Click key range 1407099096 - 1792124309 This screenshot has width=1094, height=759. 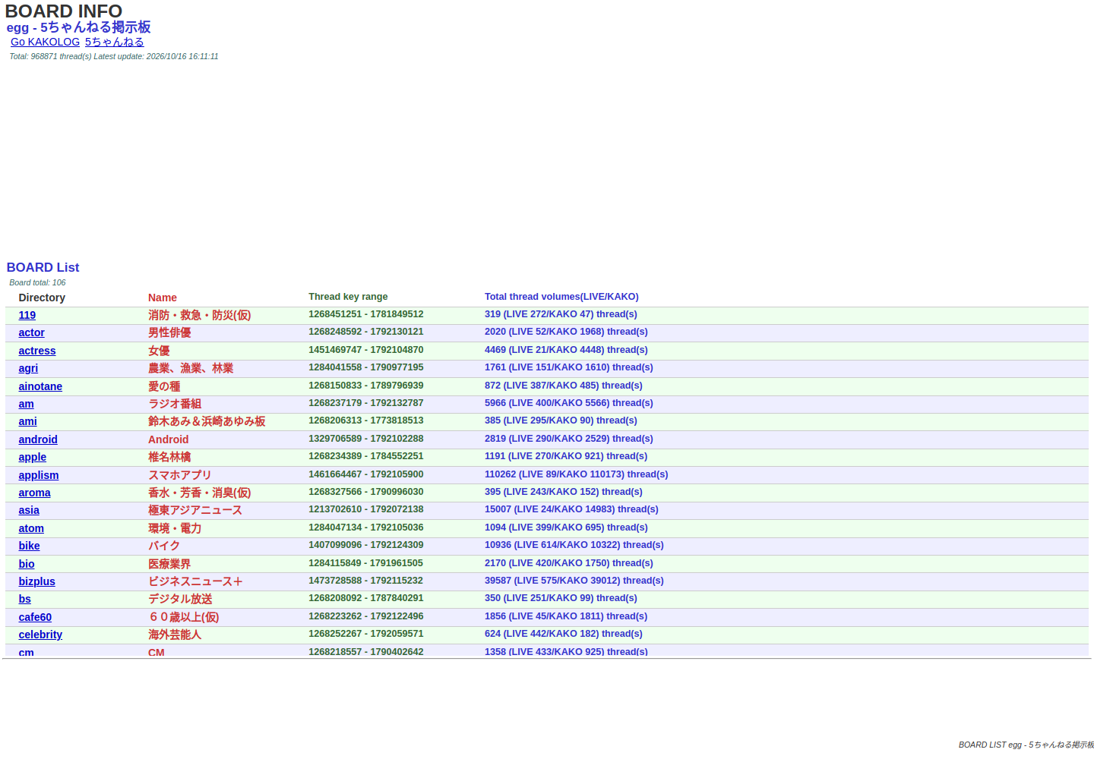click(x=366, y=545)
